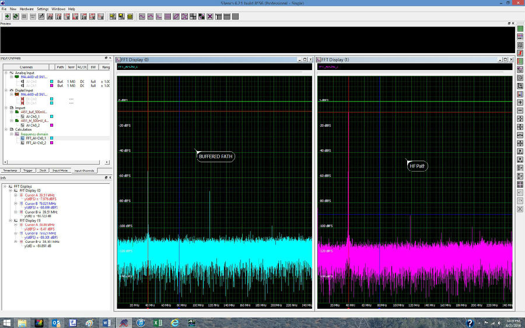Click the minus icon in the right sidebar
525x328 pixels.
pyautogui.click(x=520, y=110)
